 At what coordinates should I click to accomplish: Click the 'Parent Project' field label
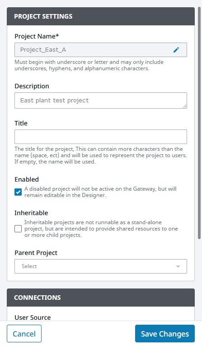[36, 253]
